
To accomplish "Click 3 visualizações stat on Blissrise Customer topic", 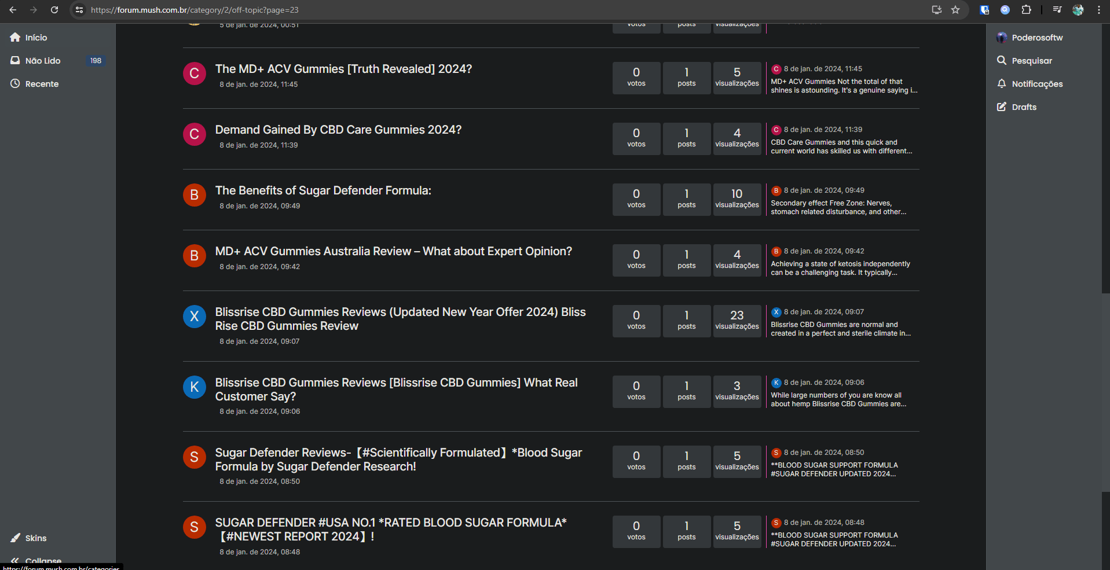I will [x=737, y=391].
